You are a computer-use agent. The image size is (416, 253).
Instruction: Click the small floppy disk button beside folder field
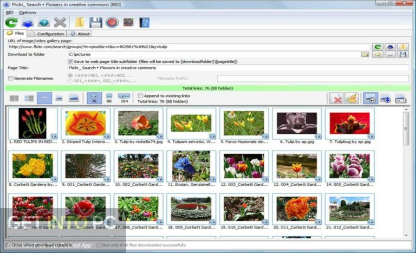point(403,55)
